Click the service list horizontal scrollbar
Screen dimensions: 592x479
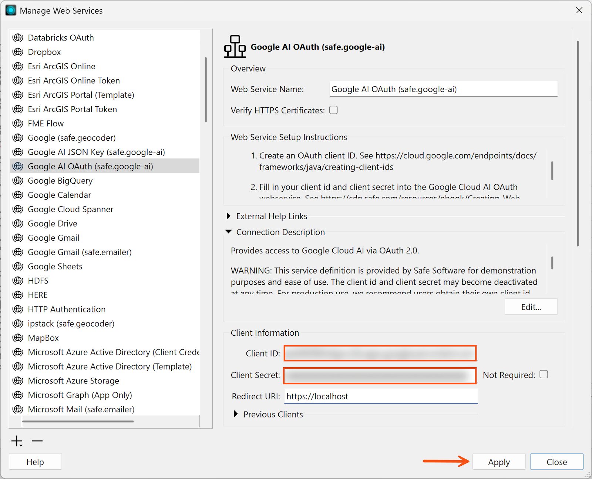[78, 421]
